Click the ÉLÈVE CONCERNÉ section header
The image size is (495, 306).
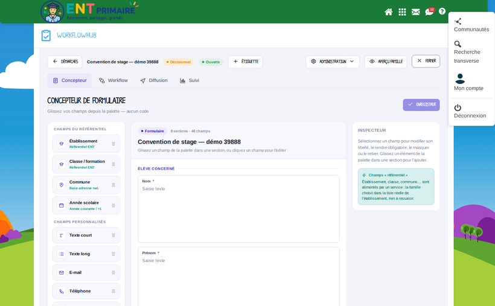pyautogui.click(x=156, y=168)
